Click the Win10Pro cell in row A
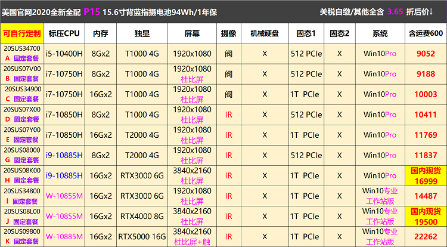Image resolution: width=447 pixels, height=247 pixels. 380,54
